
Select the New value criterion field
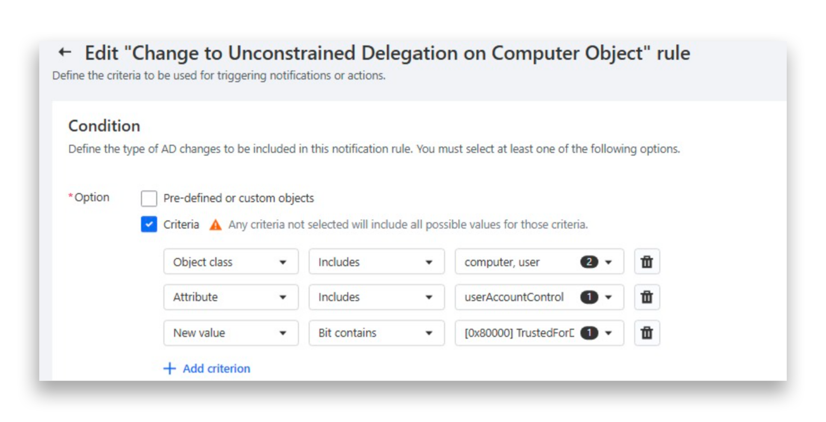click(x=231, y=333)
